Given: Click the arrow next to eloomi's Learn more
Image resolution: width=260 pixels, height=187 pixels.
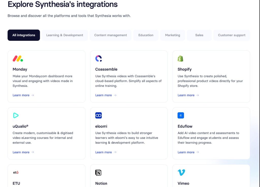Looking at the screenshot, I should [115, 152].
